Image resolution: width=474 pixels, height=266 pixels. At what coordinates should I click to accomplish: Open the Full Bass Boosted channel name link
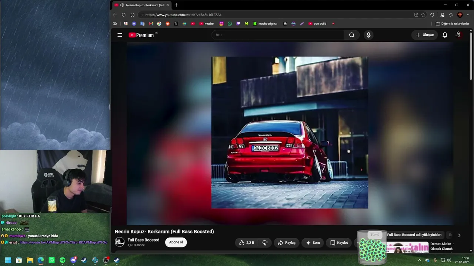coord(143,240)
